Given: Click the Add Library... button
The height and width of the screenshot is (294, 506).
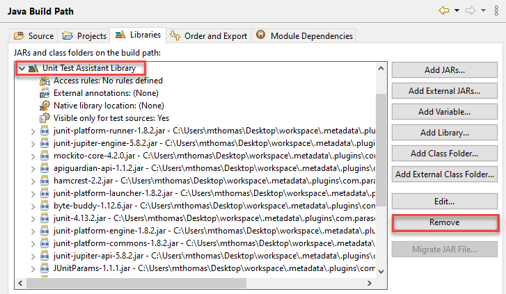Looking at the screenshot, I should tap(444, 133).
